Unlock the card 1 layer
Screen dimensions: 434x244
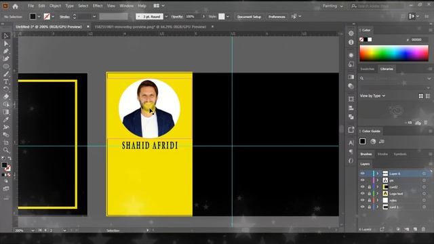pos(369,207)
